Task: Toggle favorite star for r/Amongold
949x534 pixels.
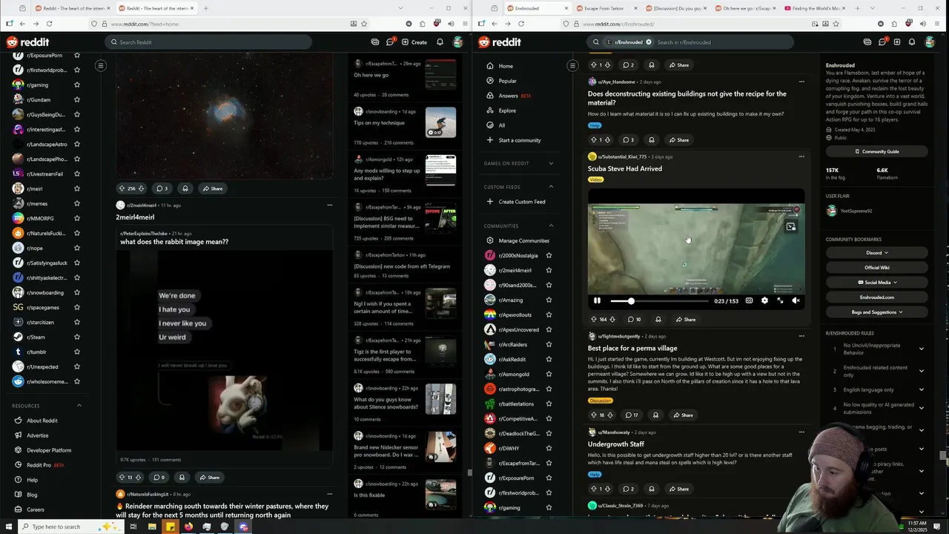Action: click(x=549, y=375)
